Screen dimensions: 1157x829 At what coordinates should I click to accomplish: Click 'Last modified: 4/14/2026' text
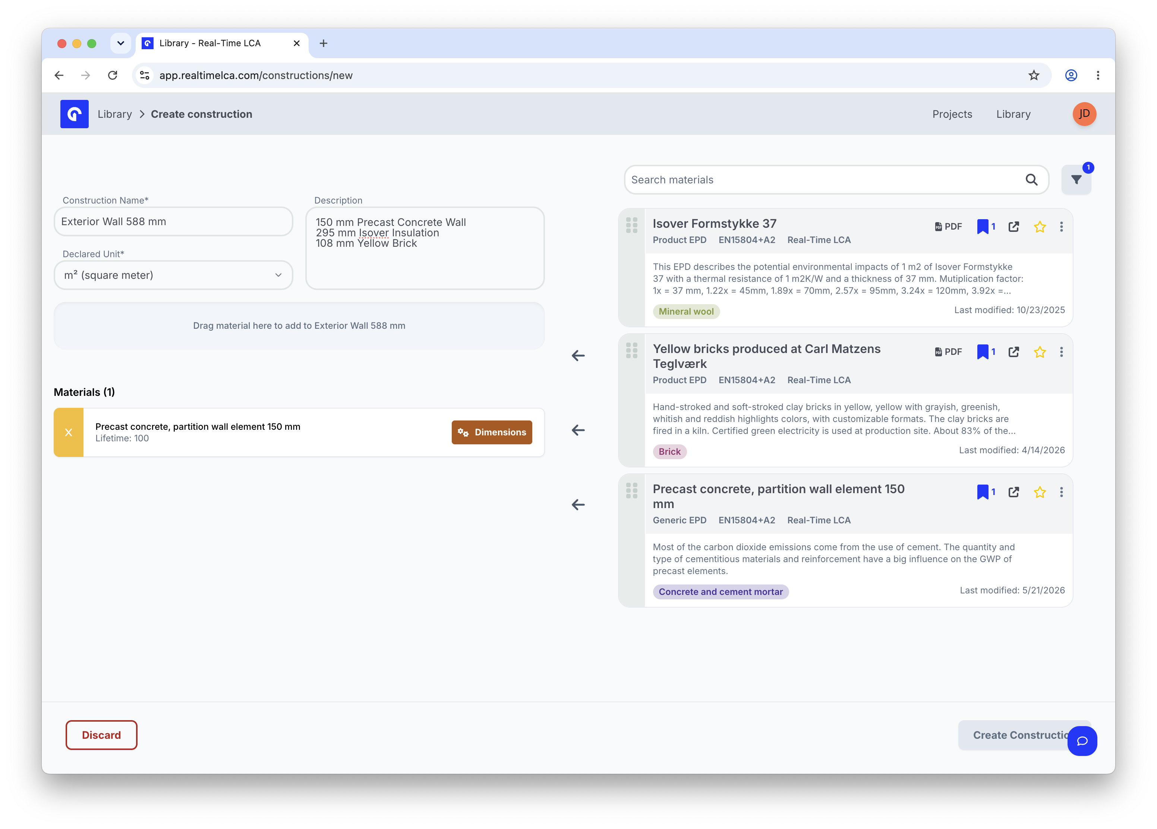pos(1012,450)
